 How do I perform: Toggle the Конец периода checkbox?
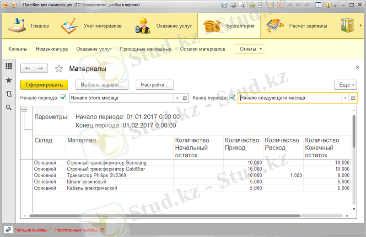[232, 98]
